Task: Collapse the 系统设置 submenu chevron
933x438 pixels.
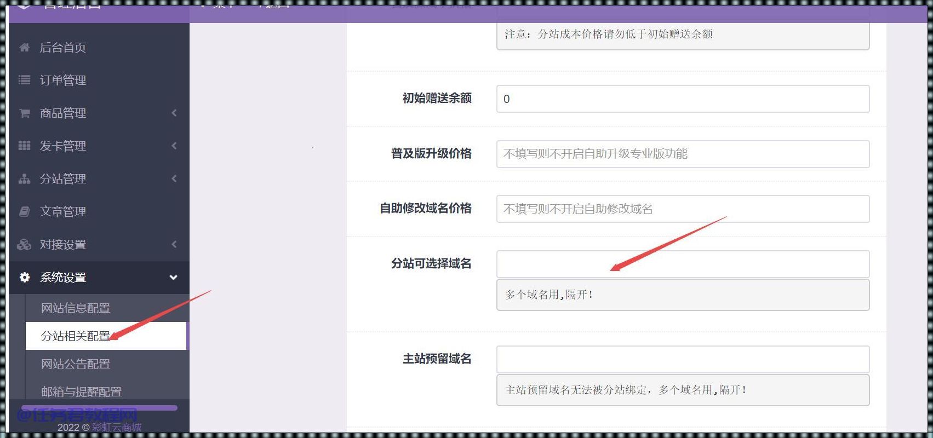Action: pos(174,278)
